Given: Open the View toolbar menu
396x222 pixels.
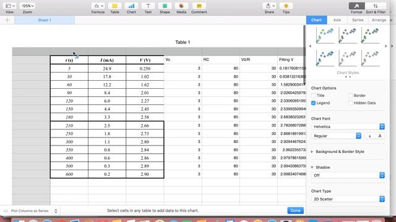Looking at the screenshot, I should tap(10, 6).
